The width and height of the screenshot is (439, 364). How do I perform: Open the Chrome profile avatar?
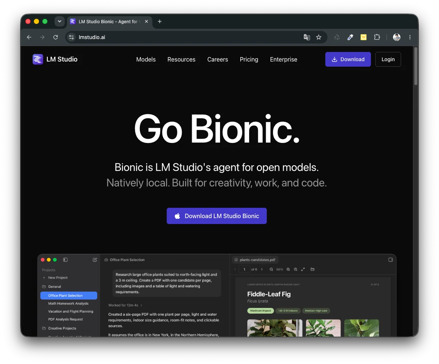pyautogui.click(x=396, y=37)
